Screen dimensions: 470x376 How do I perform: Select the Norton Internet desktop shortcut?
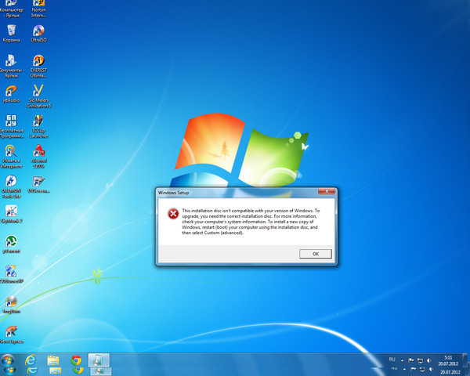tap(38, 9)
